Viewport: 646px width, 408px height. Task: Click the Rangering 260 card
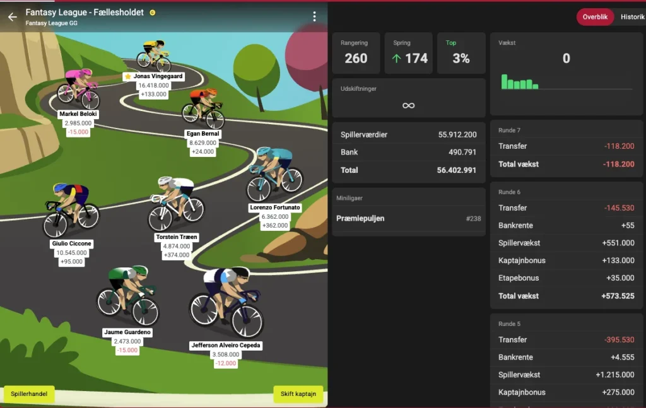tap(356, 53)
